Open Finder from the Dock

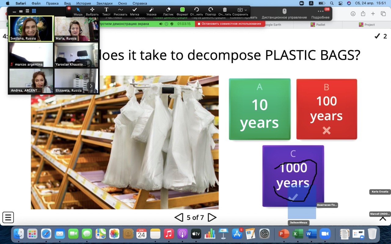[19, 234]
